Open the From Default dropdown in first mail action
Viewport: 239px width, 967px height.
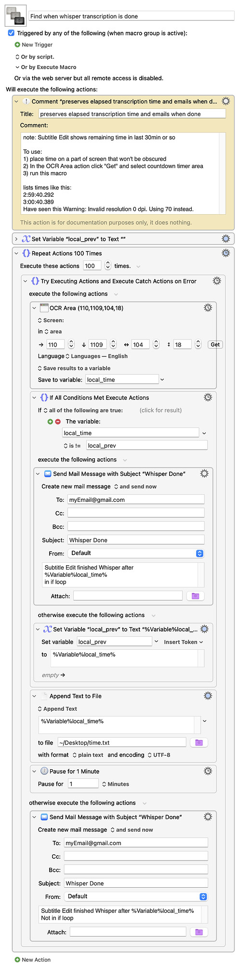136,553
